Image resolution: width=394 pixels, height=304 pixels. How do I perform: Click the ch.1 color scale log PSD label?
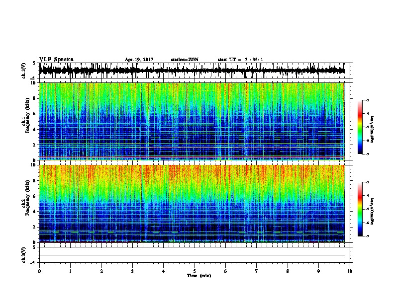[373, 129]
